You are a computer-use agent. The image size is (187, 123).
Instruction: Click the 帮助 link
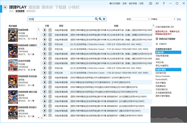[179, 19]
